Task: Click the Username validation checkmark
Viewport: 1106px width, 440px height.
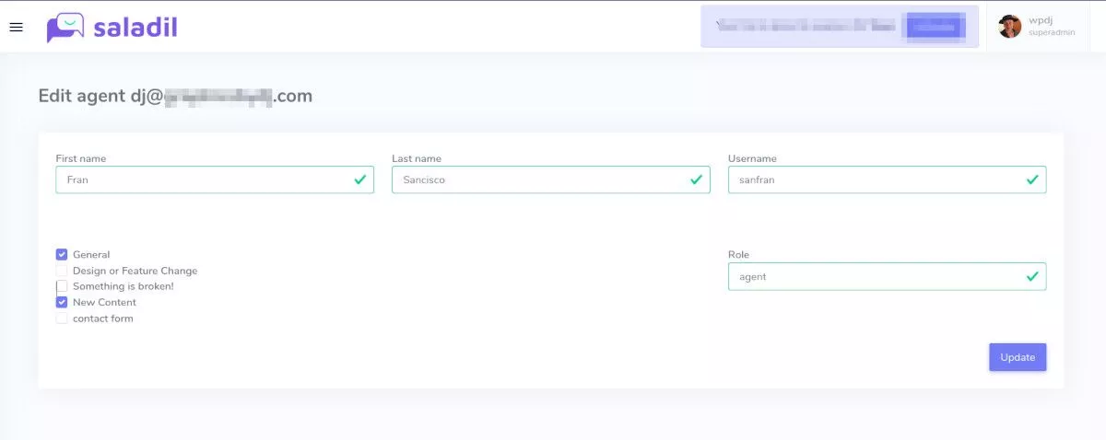Action: pyautogui.click(x=1032, y=179)
